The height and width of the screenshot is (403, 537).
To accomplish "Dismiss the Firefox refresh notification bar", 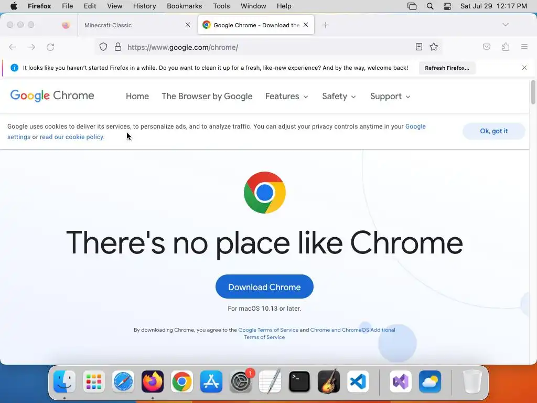I will coord(524,68).
